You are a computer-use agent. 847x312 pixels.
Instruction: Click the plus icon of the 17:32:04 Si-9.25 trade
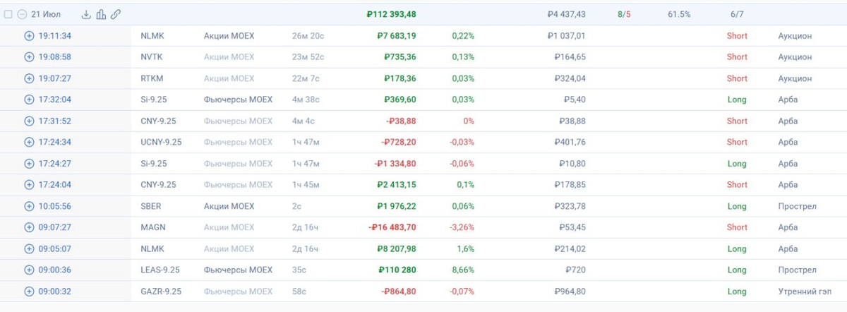tap(29, 100)
